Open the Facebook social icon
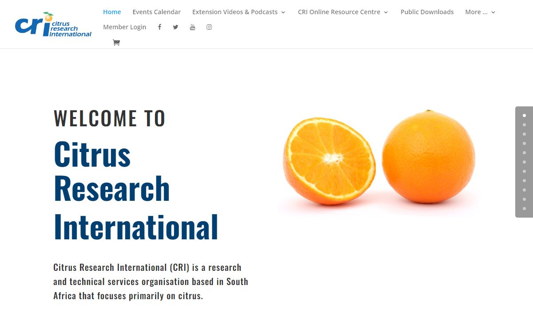The image size is (533, 328). pyautogui.click(x=159, y=27)
